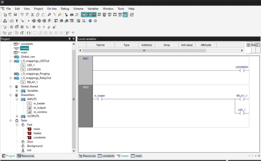Screen dimensions: 261x161
Task: Click the binoculars icon beside variables table
Action: click(x=253, y=45)
